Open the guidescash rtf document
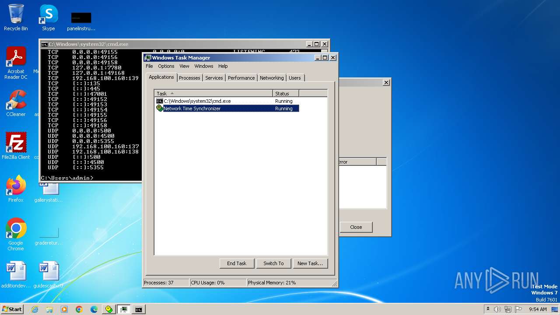This screenshot has height=315, width=560. (49, 275)
